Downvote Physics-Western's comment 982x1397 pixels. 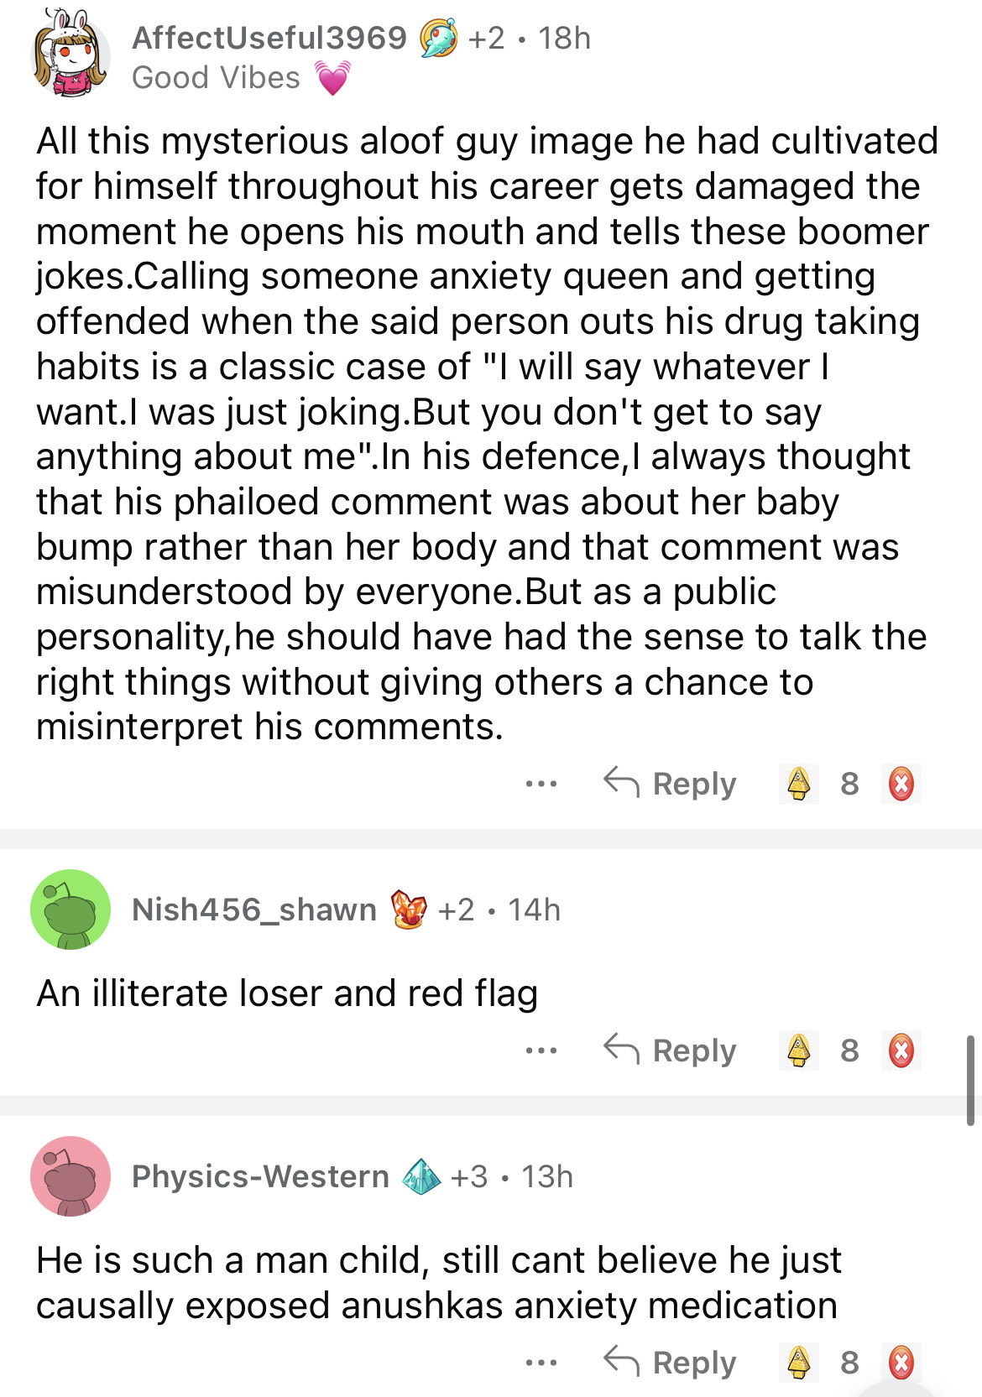901,1363
